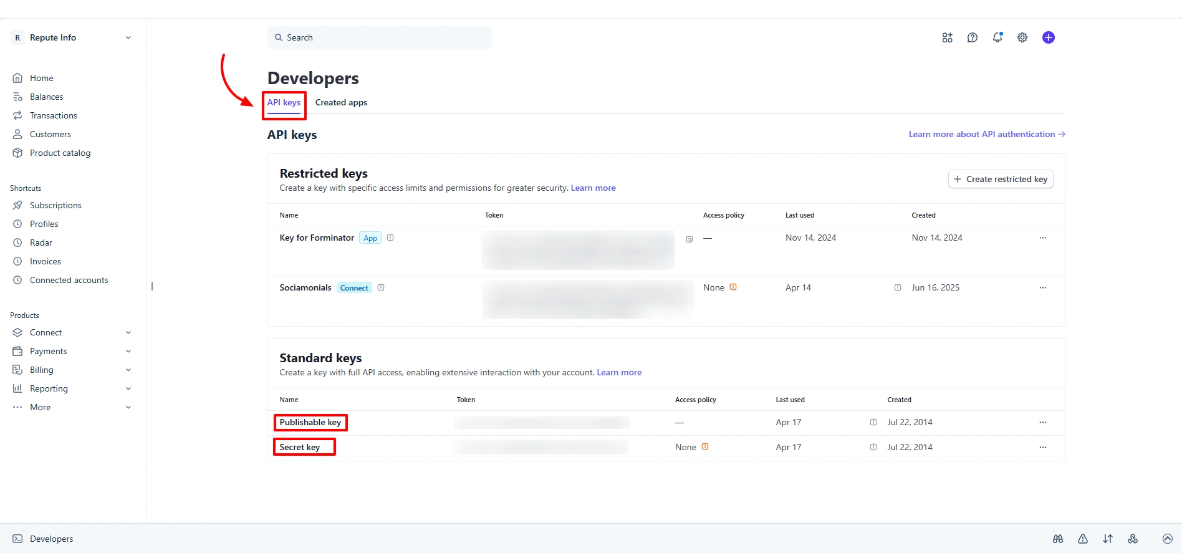Open Learn more about API authentication link
The width and height of the screenshot is (1182, 553).
(x=987, y=134)
